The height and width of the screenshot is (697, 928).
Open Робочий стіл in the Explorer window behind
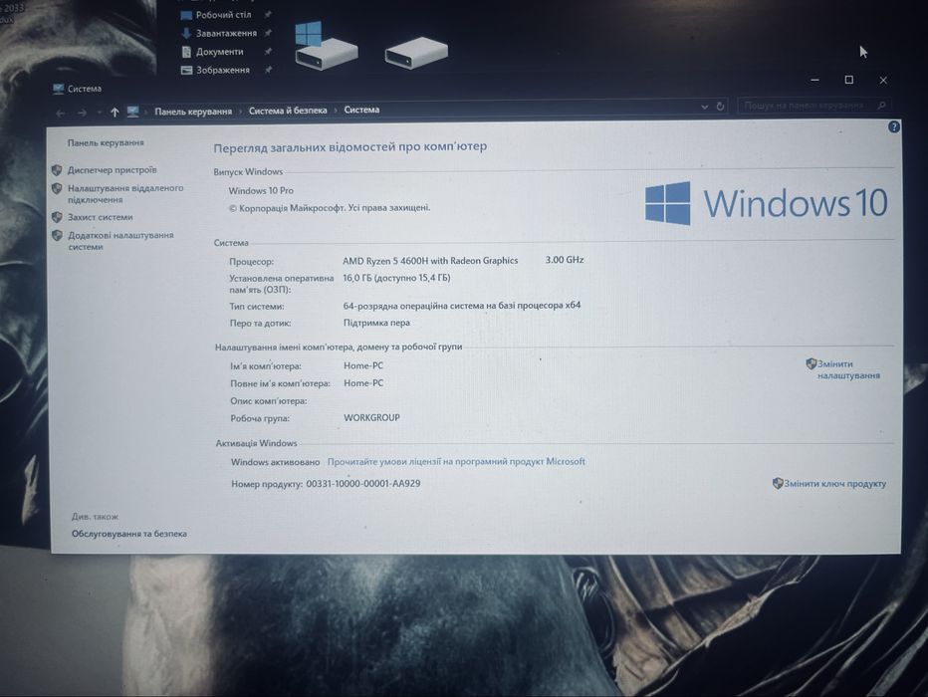224,15
